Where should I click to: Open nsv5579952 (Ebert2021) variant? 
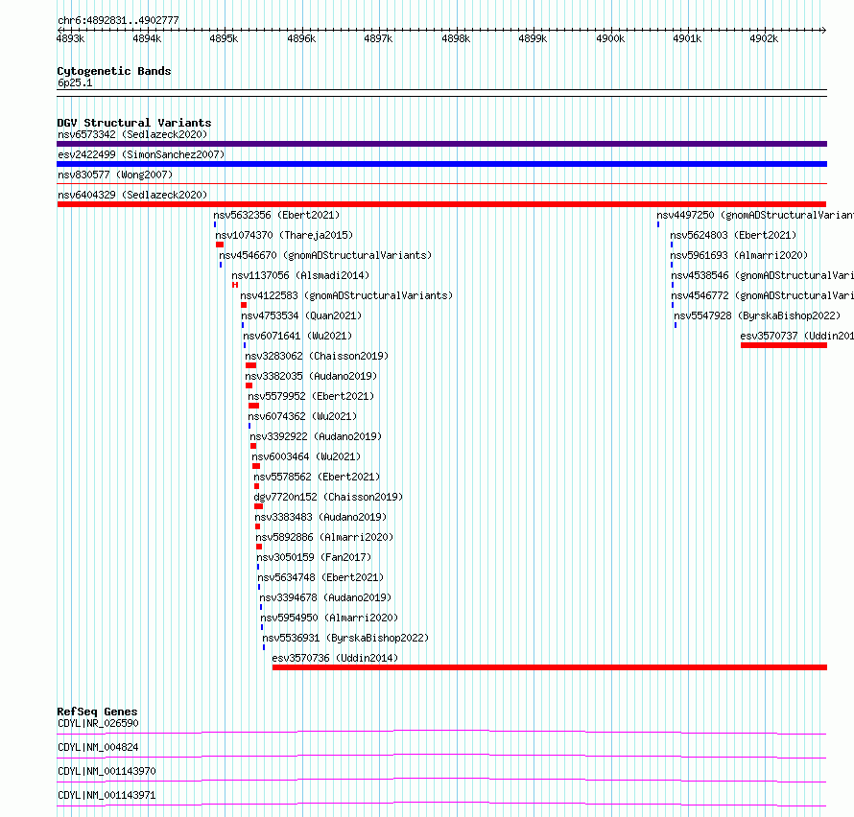point(311,396)
